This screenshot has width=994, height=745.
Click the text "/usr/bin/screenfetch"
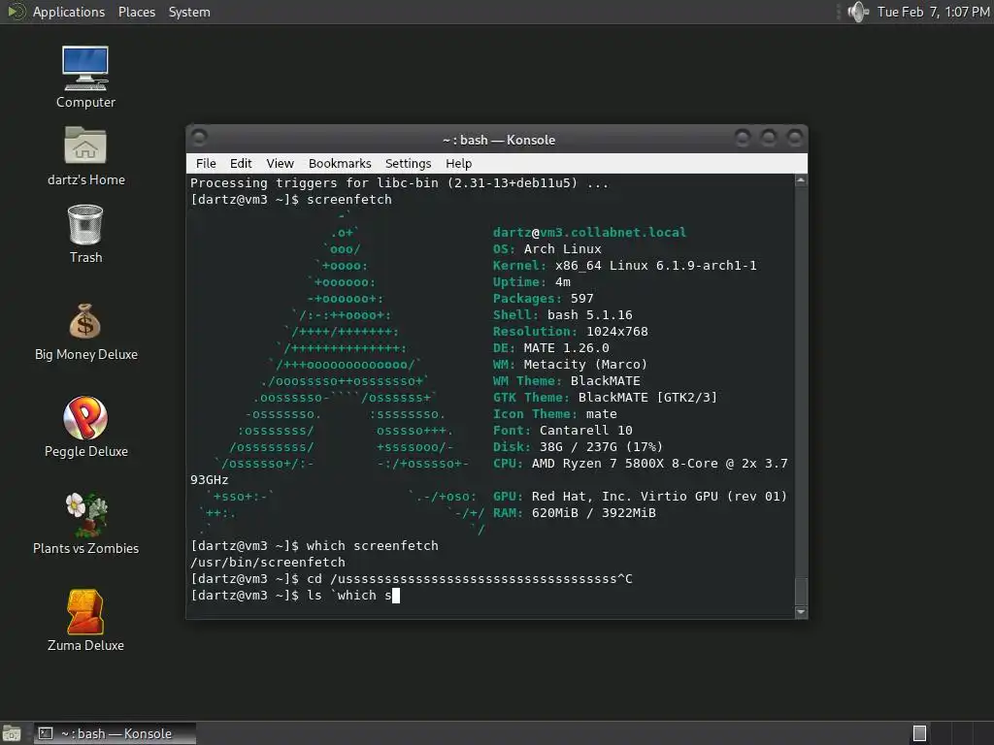pos(268,562)
